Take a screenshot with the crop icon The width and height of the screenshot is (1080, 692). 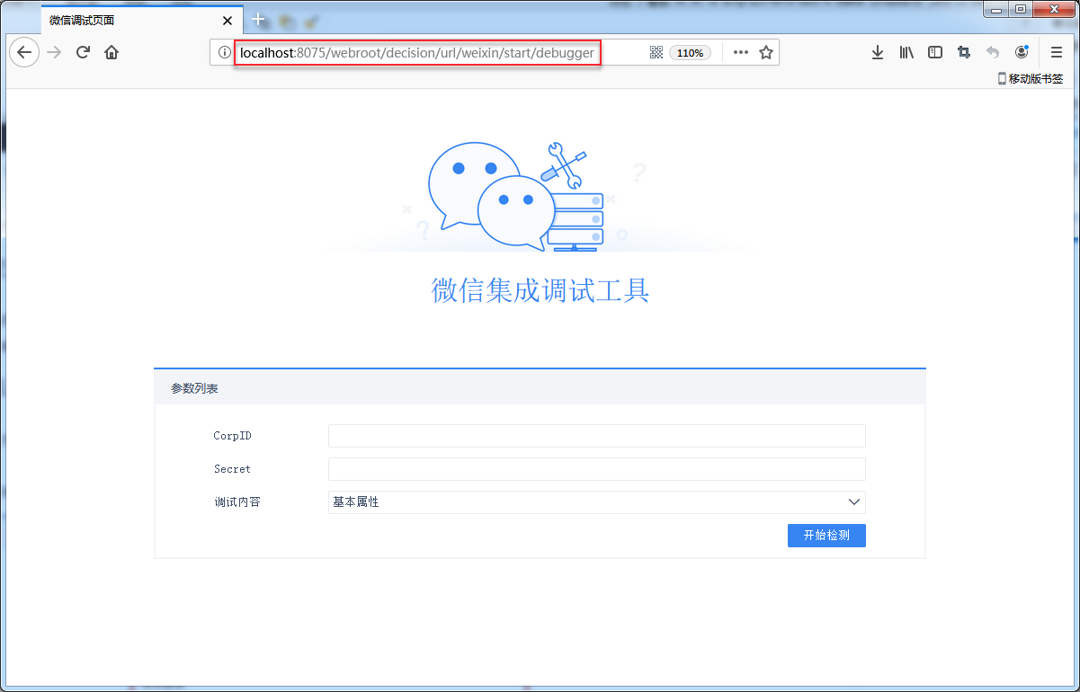[x=964, y=53]
